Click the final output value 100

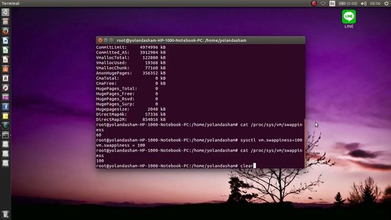[x=100, y=161]
